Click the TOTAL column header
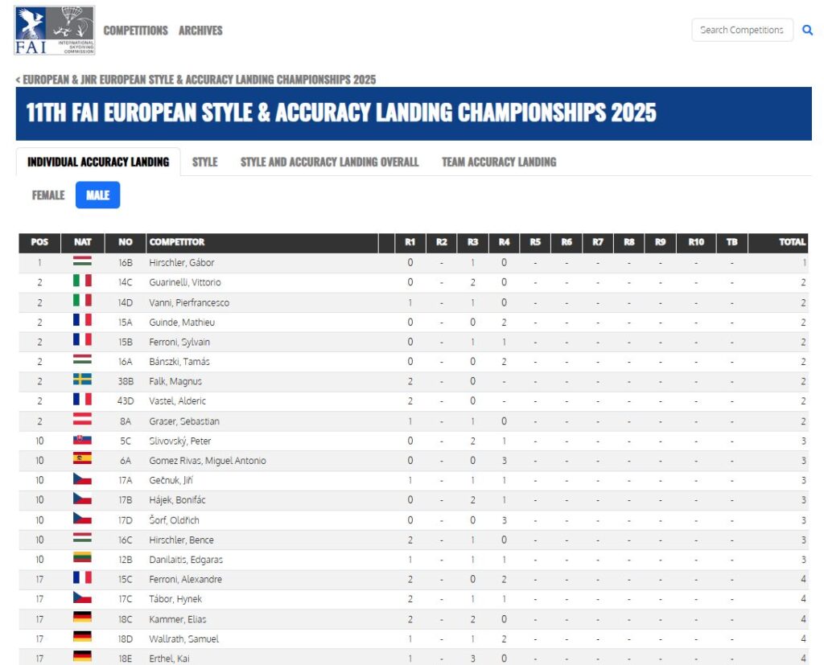This screenshot has height=665, width=824. (792, 242)
